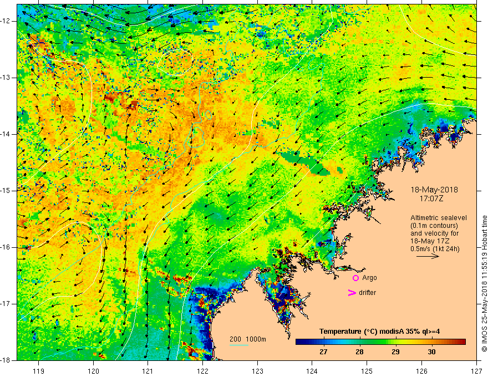Click the colorbar tick label 29
The width and height of the screenshot is (488, 377).
(395, 352)
